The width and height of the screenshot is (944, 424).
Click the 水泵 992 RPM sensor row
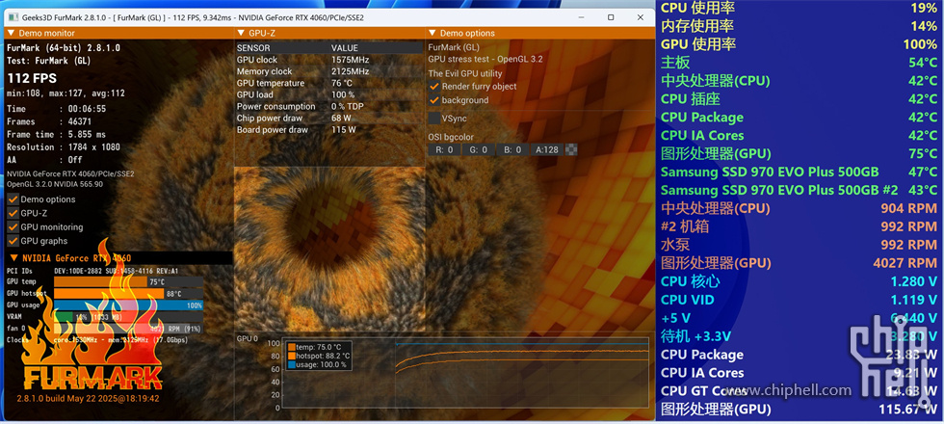coord(799,245)
